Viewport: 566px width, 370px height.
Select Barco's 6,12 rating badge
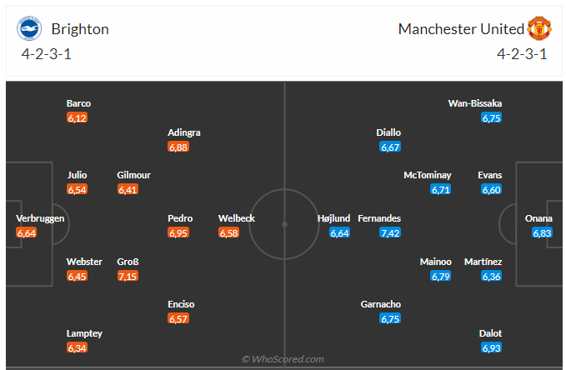point(78,117)
